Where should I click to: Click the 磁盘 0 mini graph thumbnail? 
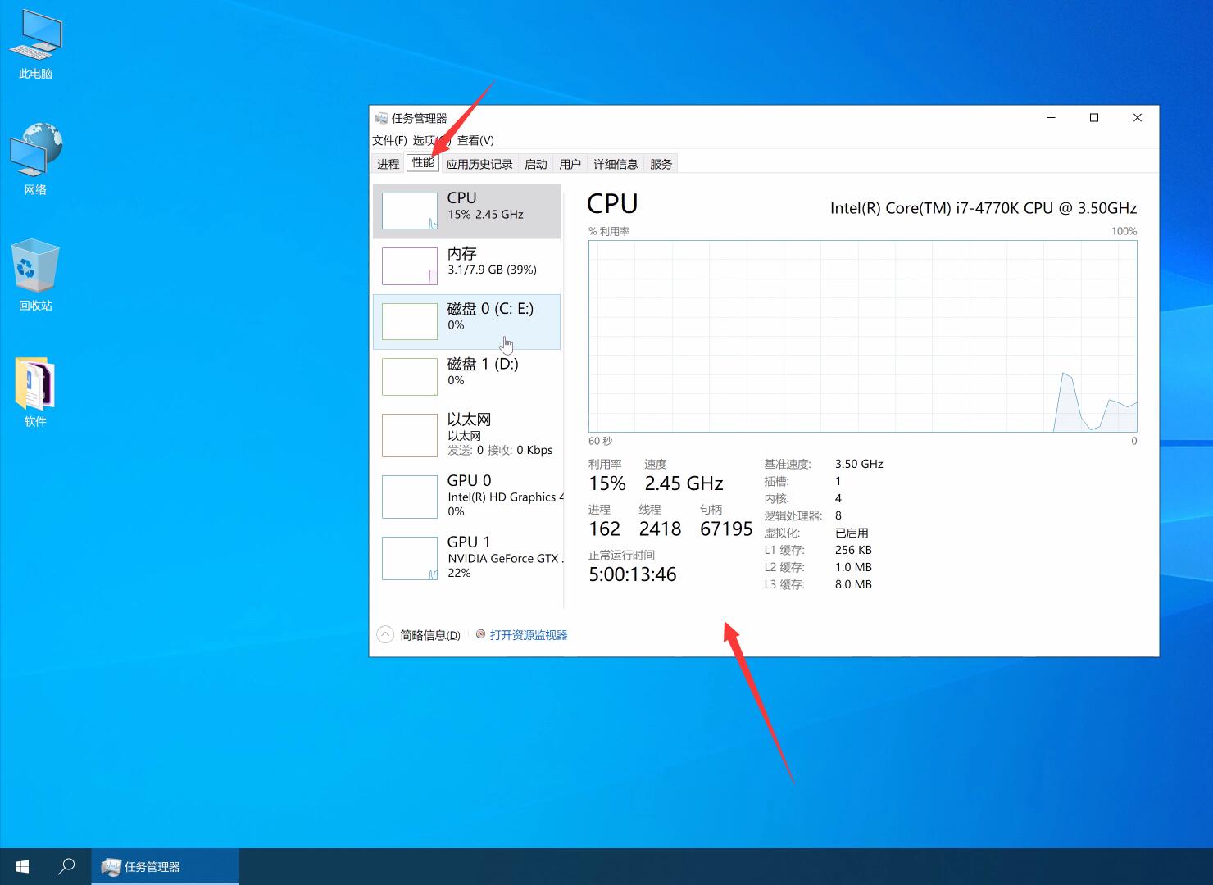[410, 321]
